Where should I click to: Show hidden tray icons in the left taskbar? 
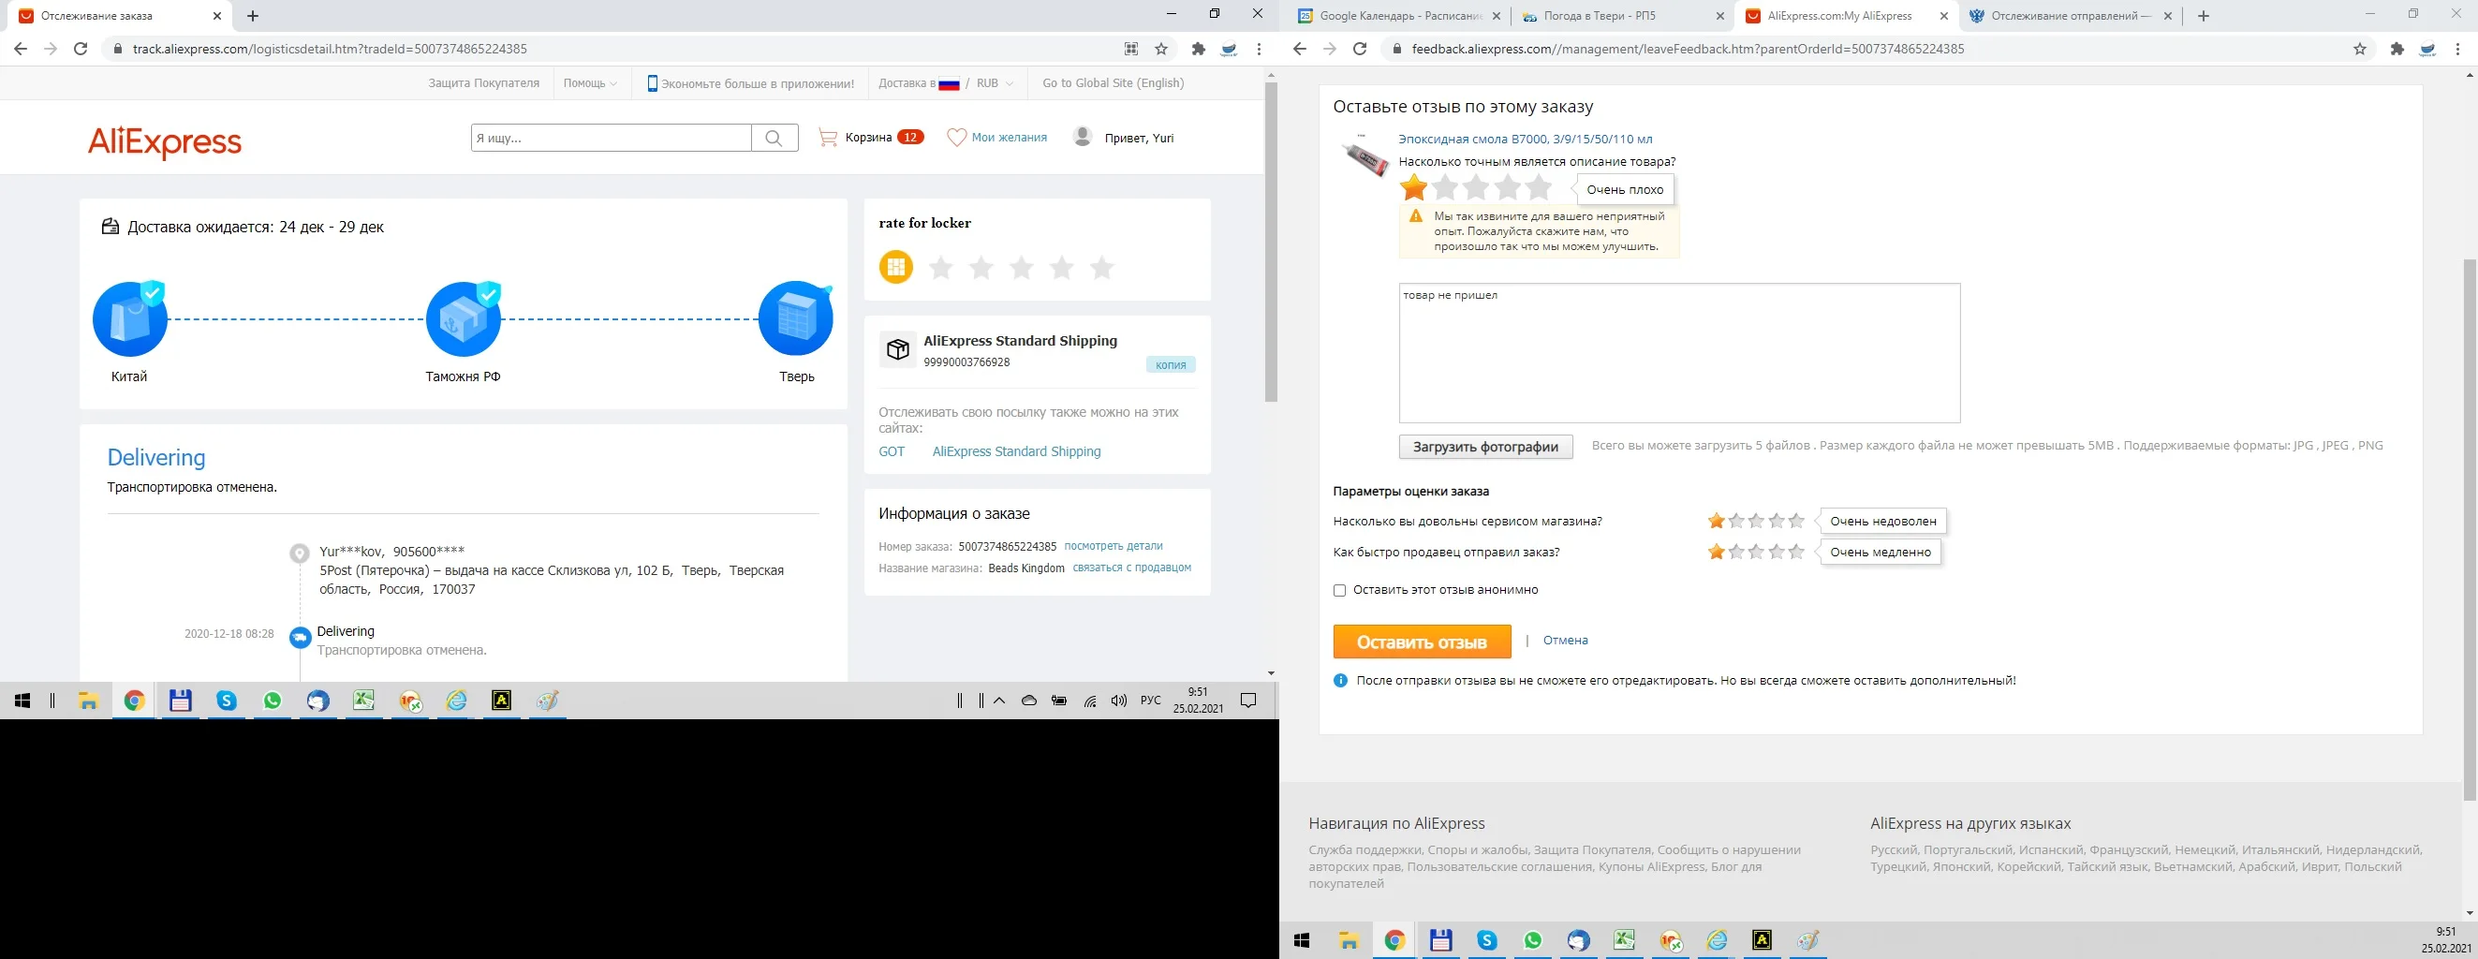click(999, 701)
